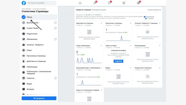Select the Обзор menu item
The width and height of the screenshot is (186, 105).
[x=39, y=17]
